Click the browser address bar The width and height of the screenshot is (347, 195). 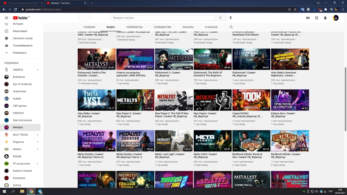coord(155,9)
